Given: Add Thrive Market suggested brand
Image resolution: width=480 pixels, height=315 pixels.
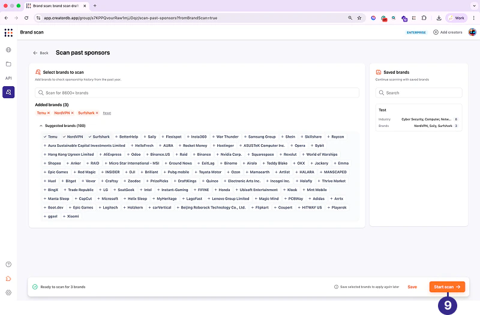Looking at the screenshot, I should pos(332,181).
